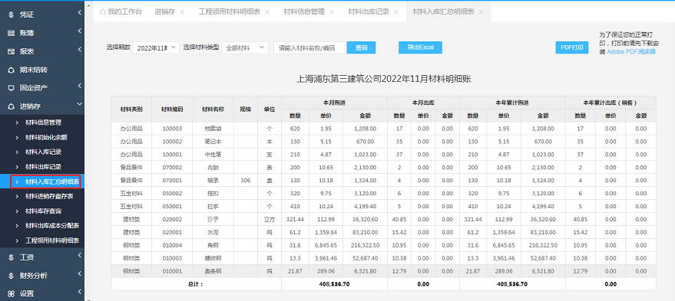Switch to 我的工作台 tab
This screenshot has height=301, width=675.
click(x=121, y=12)
